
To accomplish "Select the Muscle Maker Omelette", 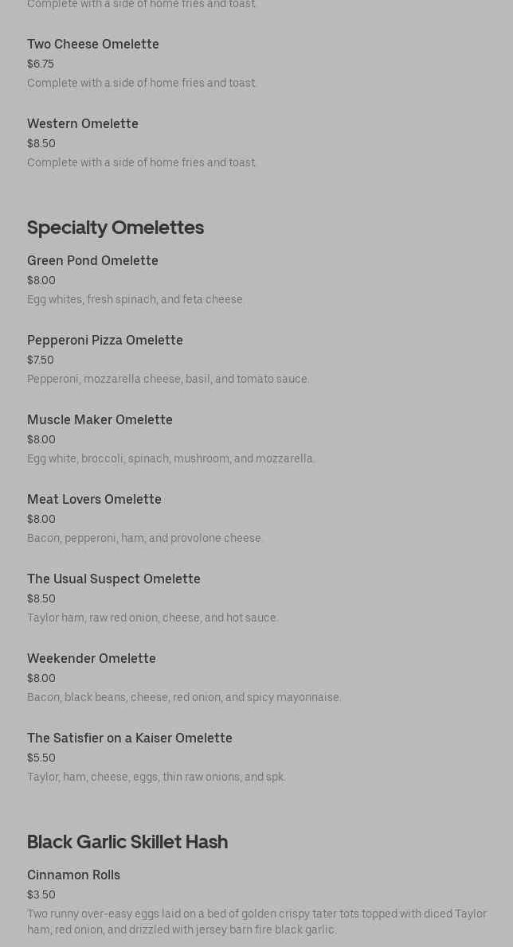I will point(100,420).
